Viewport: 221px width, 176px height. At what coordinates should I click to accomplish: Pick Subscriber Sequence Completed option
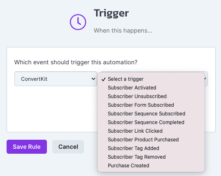[x=151, y=122]
